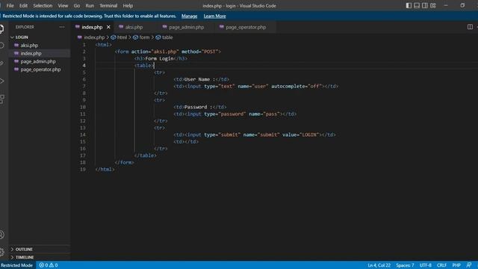Open Explorer views and more actions
This screenshot has width=478, height=269.
tap(62, 27)
